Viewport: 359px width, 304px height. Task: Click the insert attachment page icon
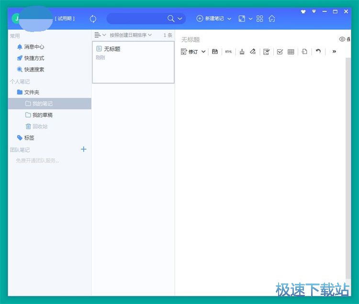pyautogui.click(x=304, y=52)
